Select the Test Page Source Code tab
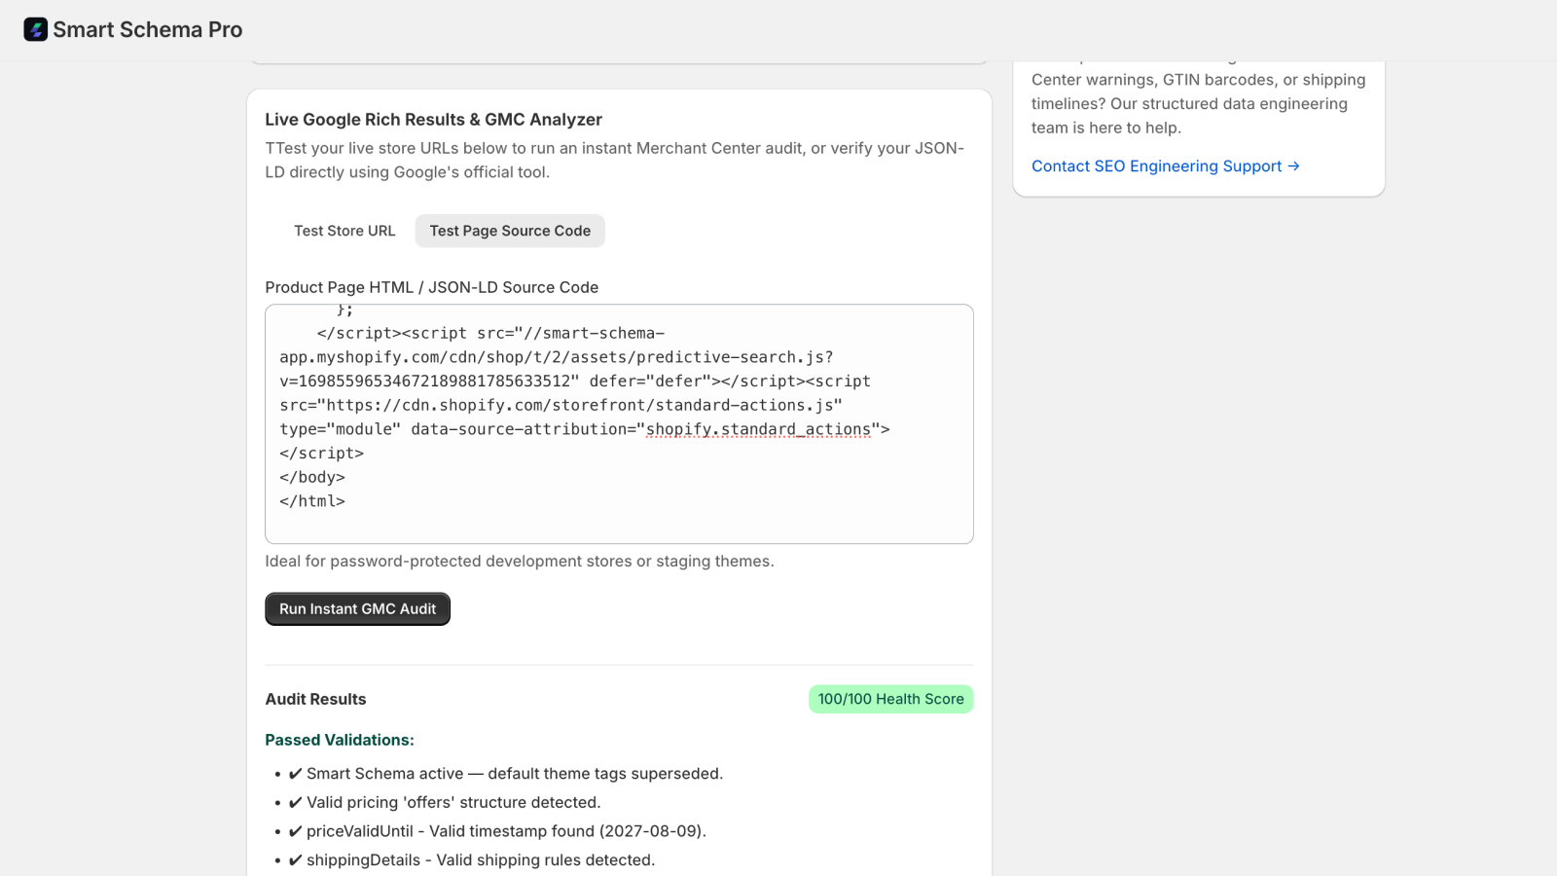The height and width of the screenshot is (876, 1557). (x=510, y=231)
